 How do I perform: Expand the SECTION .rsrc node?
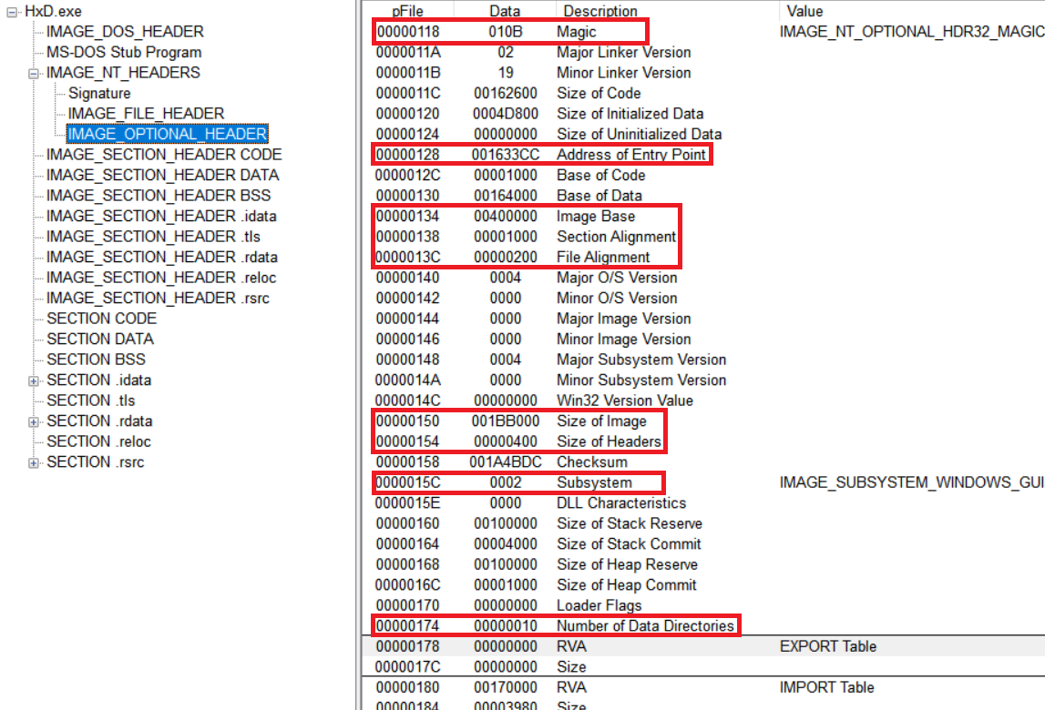click(x=34, y=463)
